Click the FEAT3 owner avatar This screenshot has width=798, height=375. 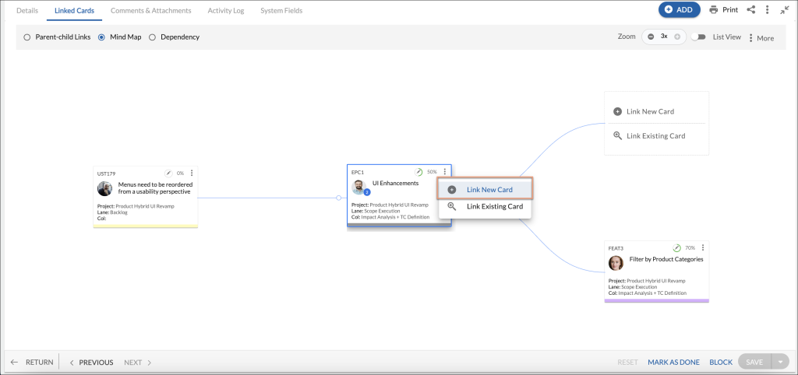pyautogui.click(x=616, y=263)
